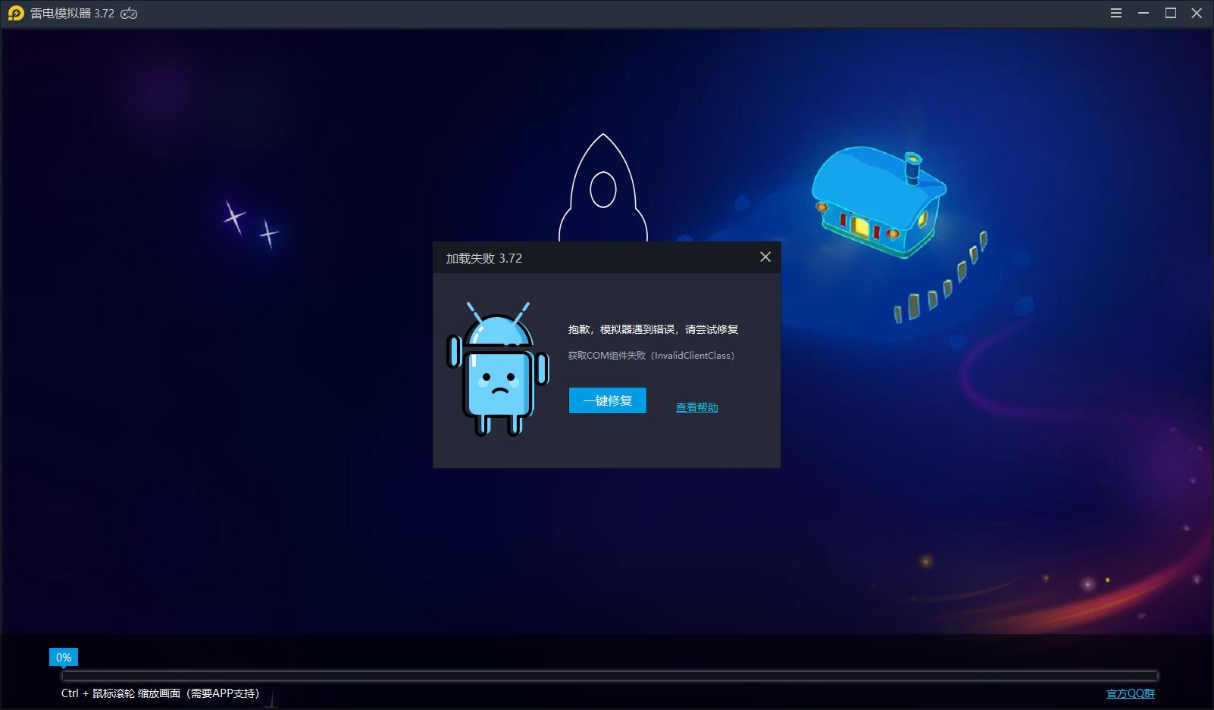
Task: Click the 0% progress indicator label
Action: [x=64, y=658]
